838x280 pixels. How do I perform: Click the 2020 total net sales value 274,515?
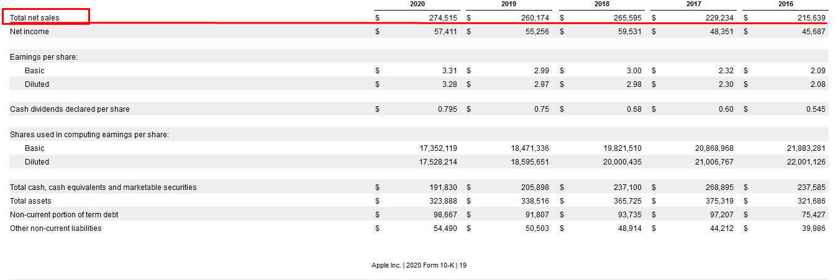[443, 18]
